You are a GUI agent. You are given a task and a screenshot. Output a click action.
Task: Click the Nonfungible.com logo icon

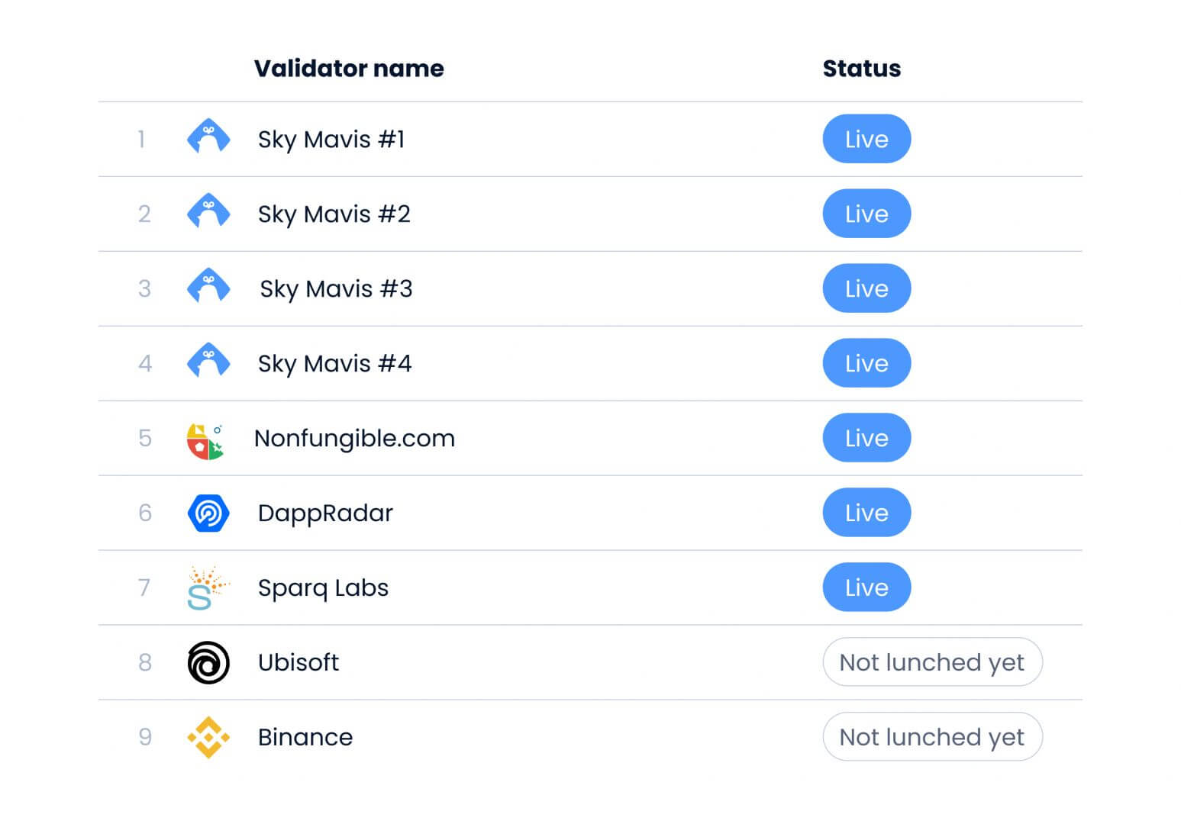(205, 441)
